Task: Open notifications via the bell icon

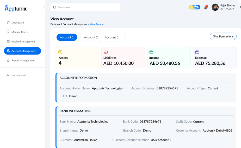Action: tap(206, 7)
